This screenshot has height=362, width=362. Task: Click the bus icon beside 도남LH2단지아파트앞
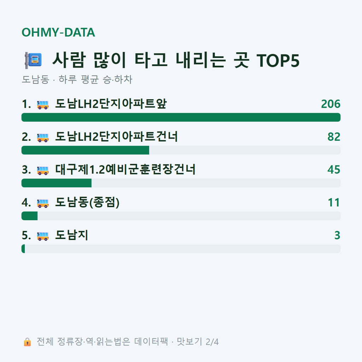(x=43, y=105)
